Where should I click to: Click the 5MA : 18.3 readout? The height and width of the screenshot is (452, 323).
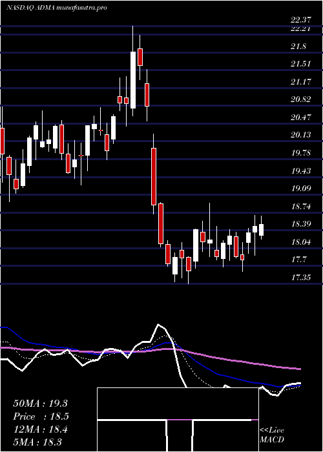click(37, 442)
